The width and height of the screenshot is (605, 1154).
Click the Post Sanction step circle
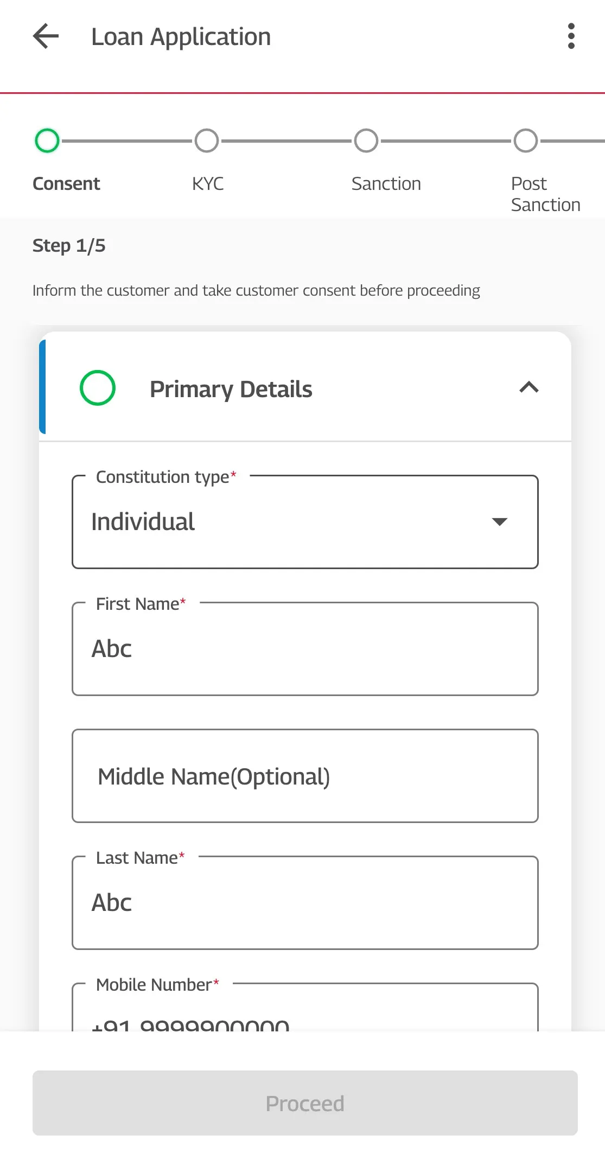[525, 141]
